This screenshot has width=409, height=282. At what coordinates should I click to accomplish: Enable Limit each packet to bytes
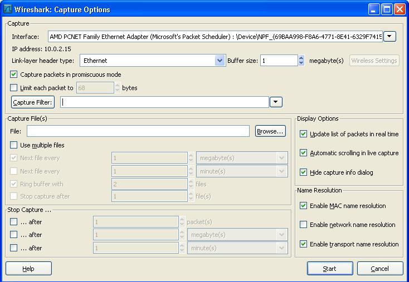13,88
